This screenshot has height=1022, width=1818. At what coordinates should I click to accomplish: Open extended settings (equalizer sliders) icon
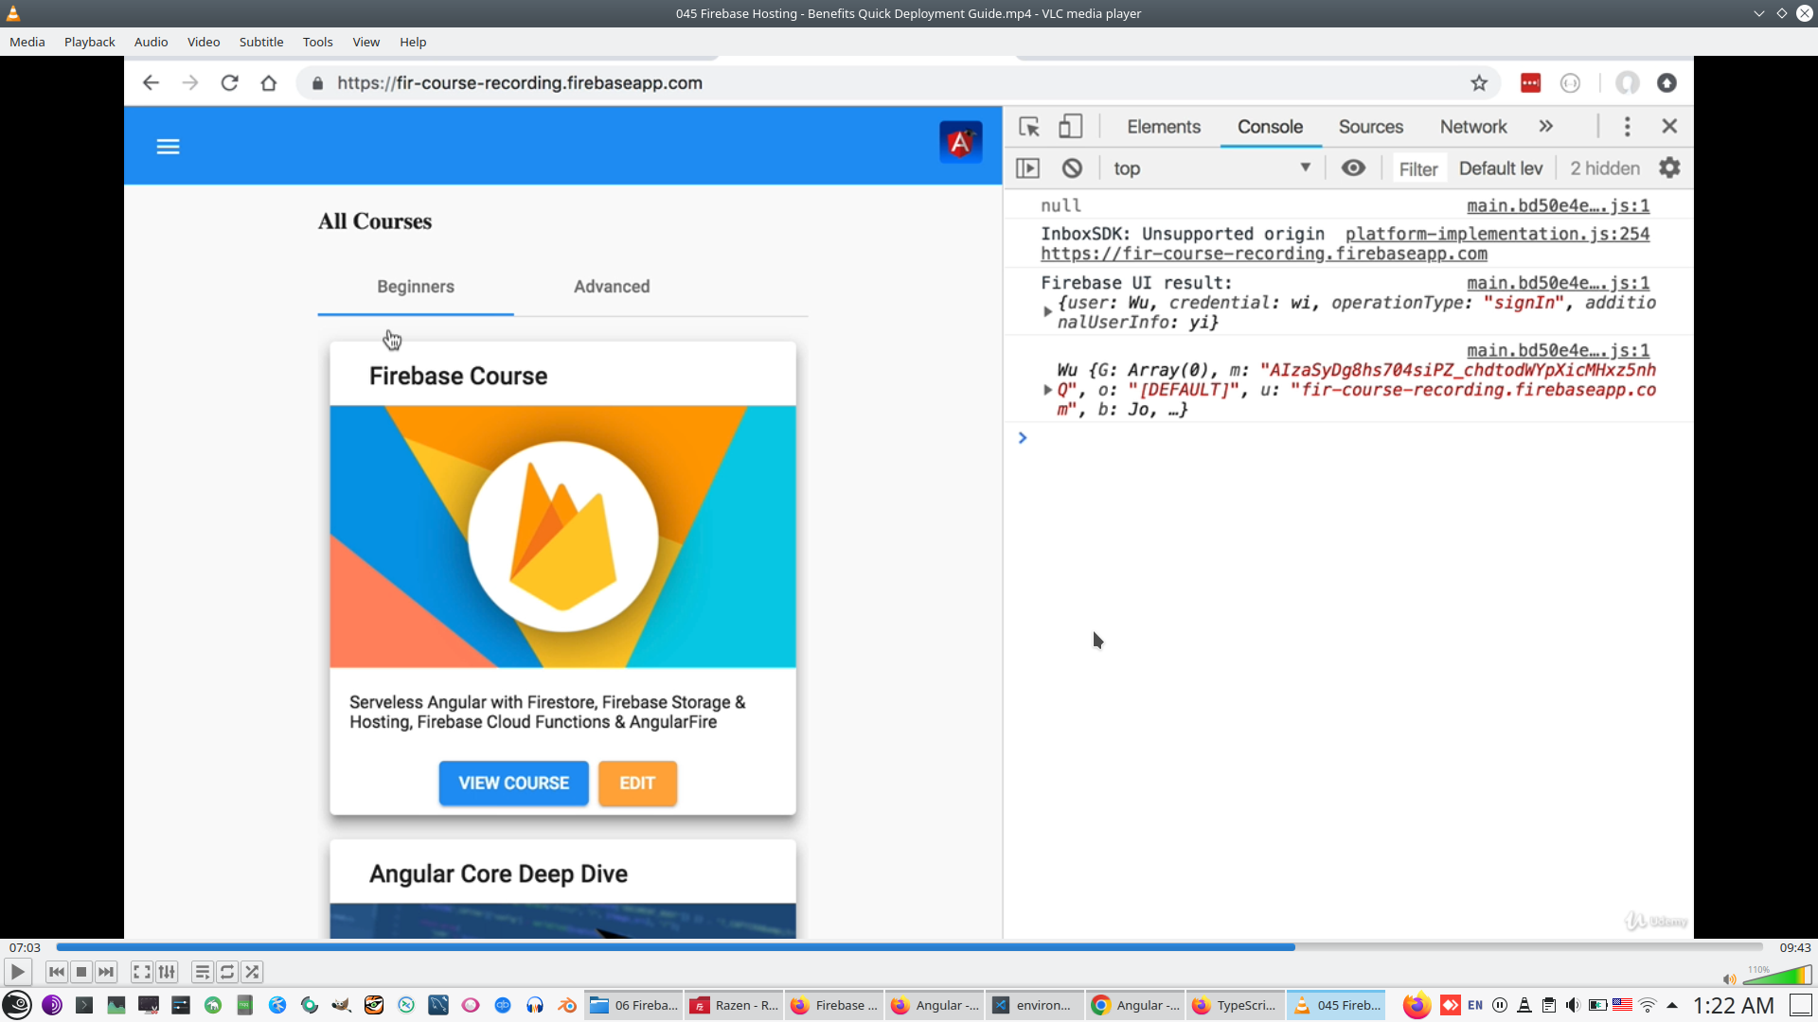coord(167,972)
